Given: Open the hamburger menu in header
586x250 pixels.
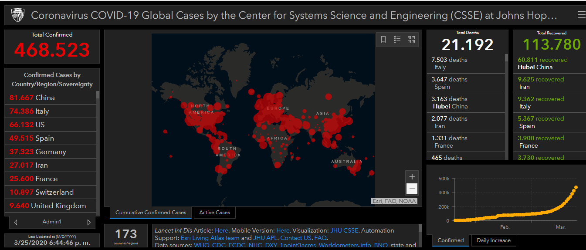Looking at the screenshot, I should (581, 15).
